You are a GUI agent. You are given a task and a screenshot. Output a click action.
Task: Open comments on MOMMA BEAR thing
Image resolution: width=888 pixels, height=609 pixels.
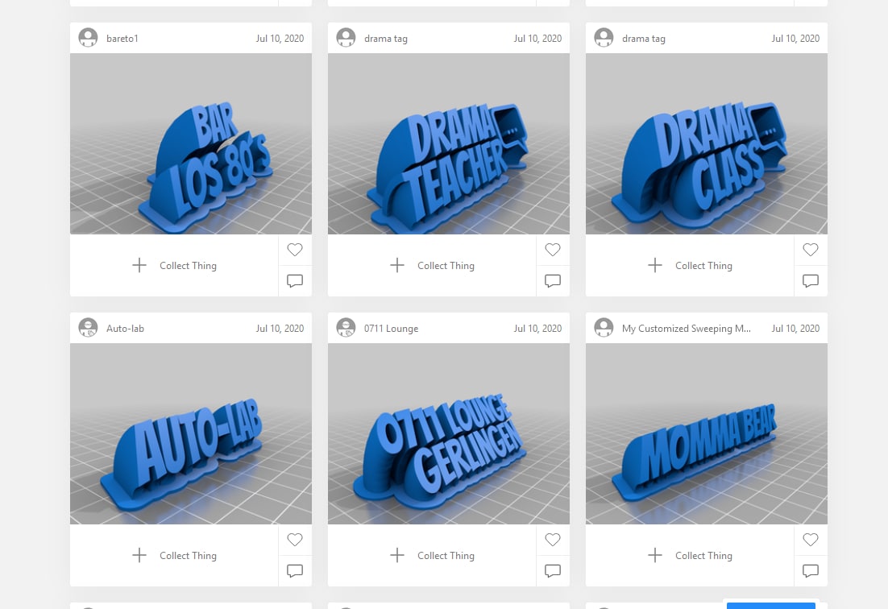pos(811,570)
